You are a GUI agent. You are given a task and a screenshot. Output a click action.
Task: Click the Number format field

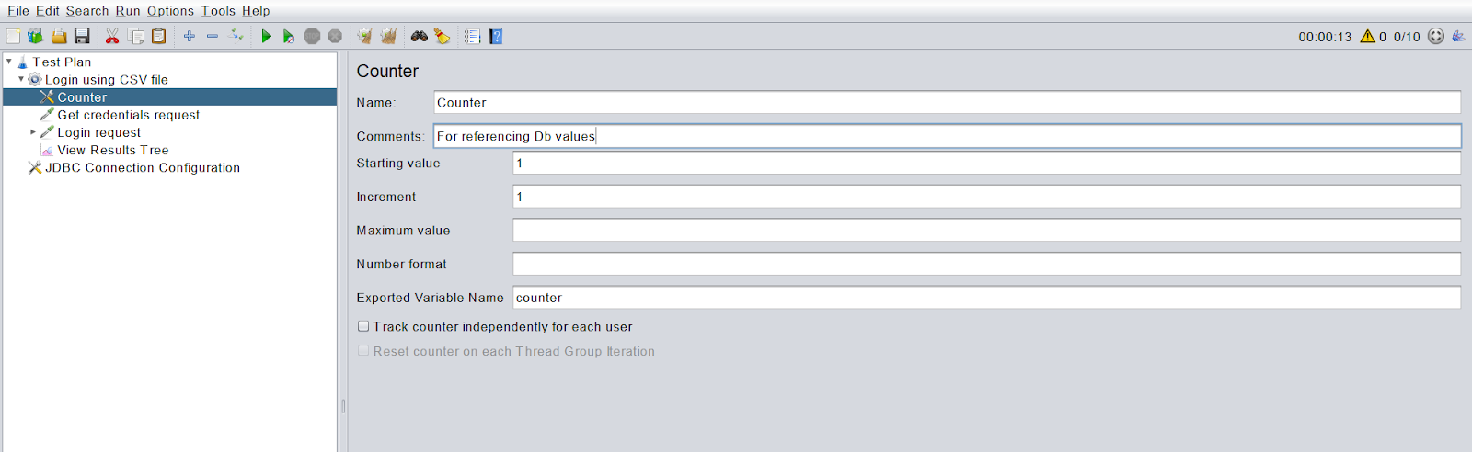[x=986, y=264]
